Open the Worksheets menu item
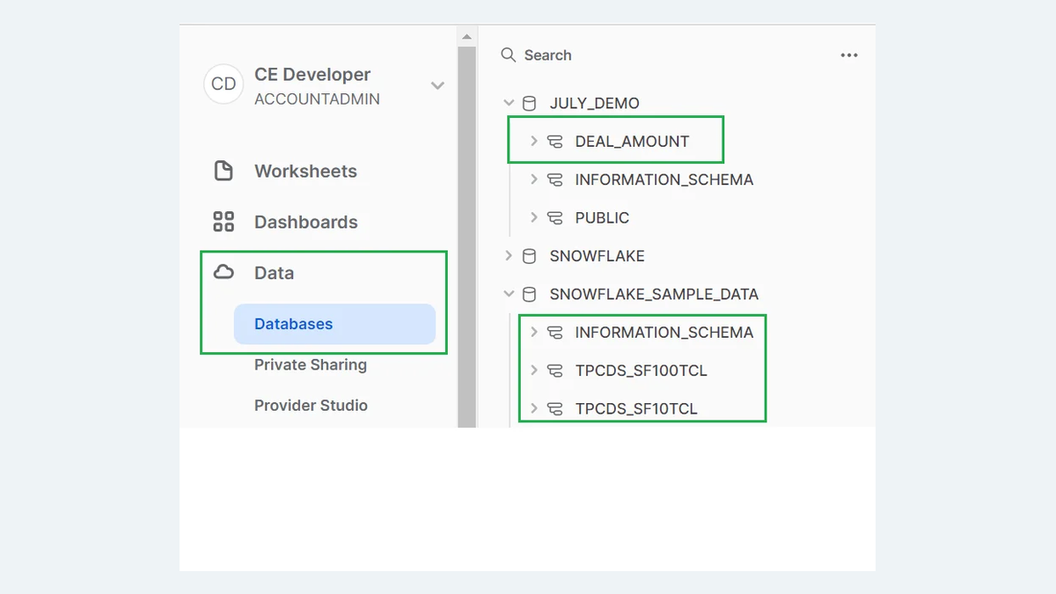Screen dimensions: 1056x594 pos(305,171)
